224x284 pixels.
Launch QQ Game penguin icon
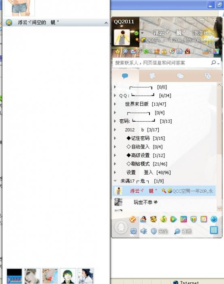coord(143,219)
